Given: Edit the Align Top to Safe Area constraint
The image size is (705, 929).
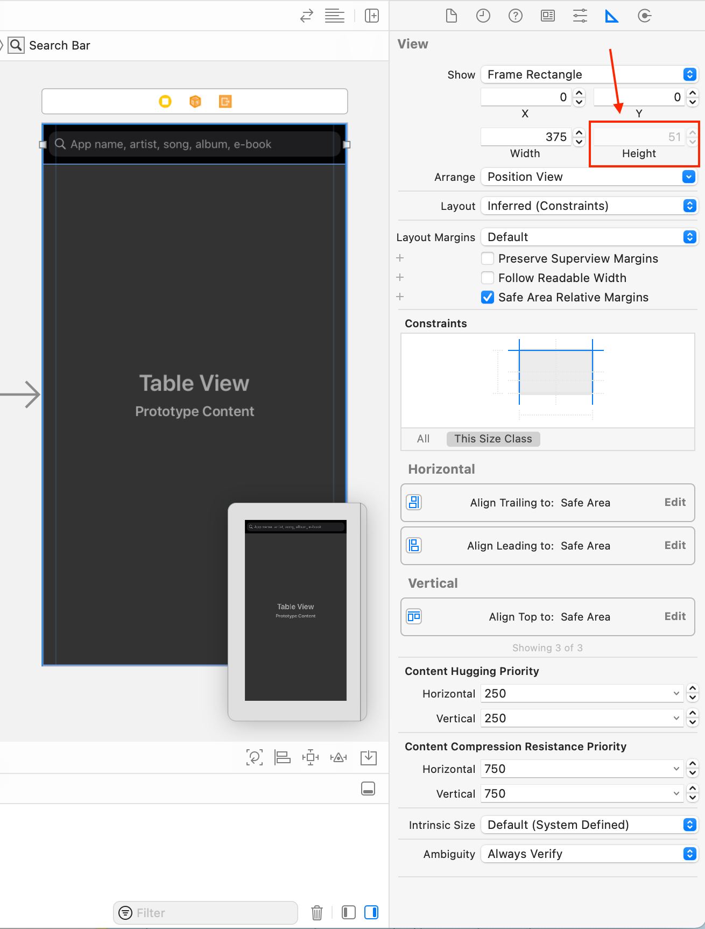Looking at the screenshot, I should click(675, 617).
